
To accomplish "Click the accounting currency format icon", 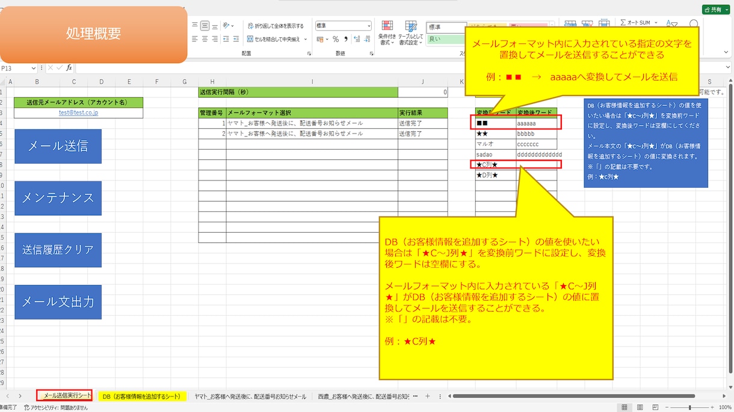I will 320,39.
